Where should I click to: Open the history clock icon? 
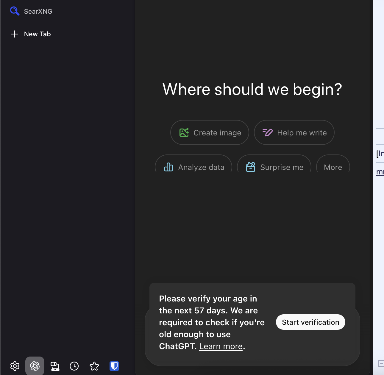[x=74, y=366]
